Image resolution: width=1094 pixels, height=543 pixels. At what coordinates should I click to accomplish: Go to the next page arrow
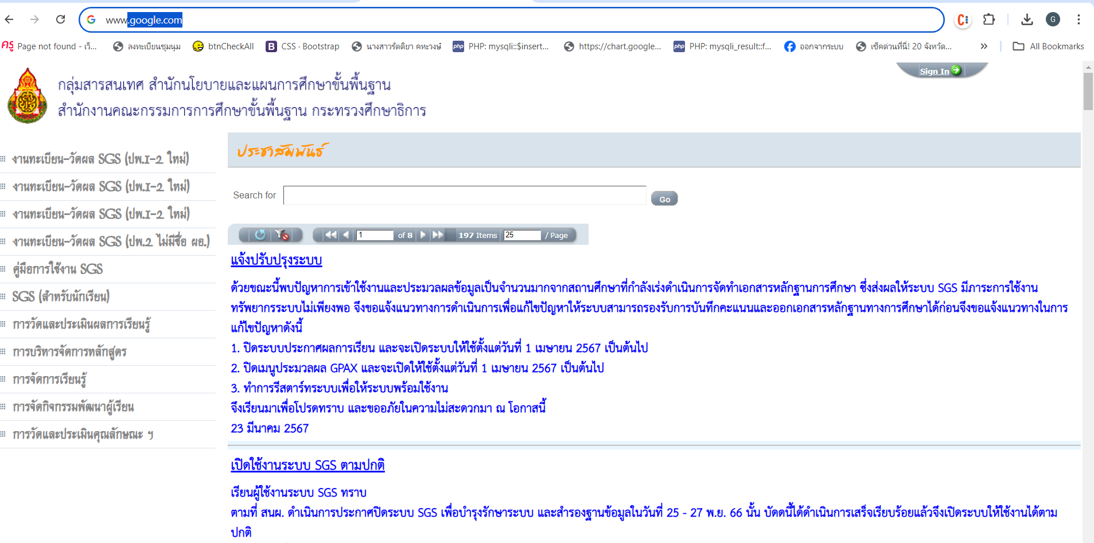(423, 235)
